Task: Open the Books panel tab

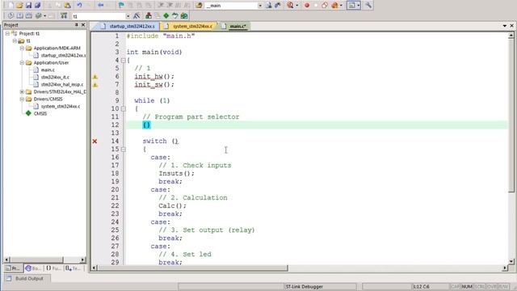Action: tap(33, 268)
